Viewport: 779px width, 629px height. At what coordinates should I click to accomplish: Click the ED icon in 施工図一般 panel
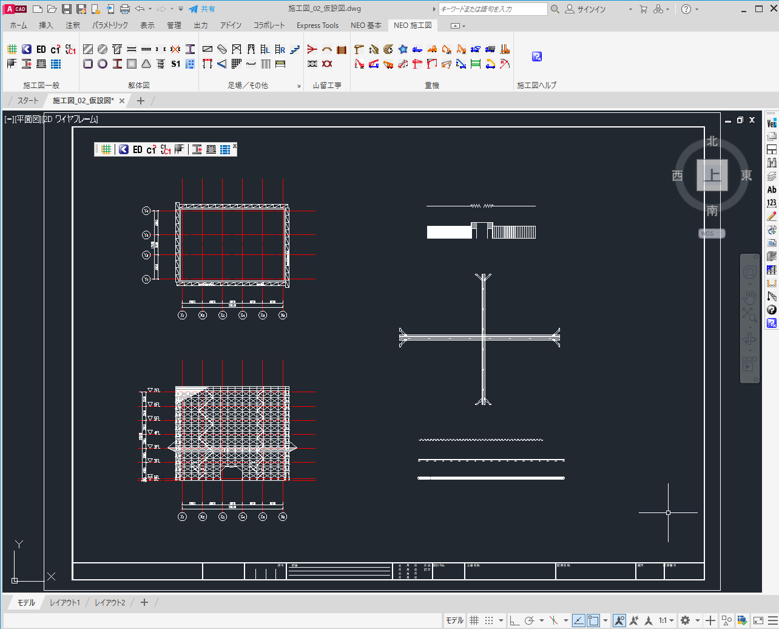(x=41, y=49)
